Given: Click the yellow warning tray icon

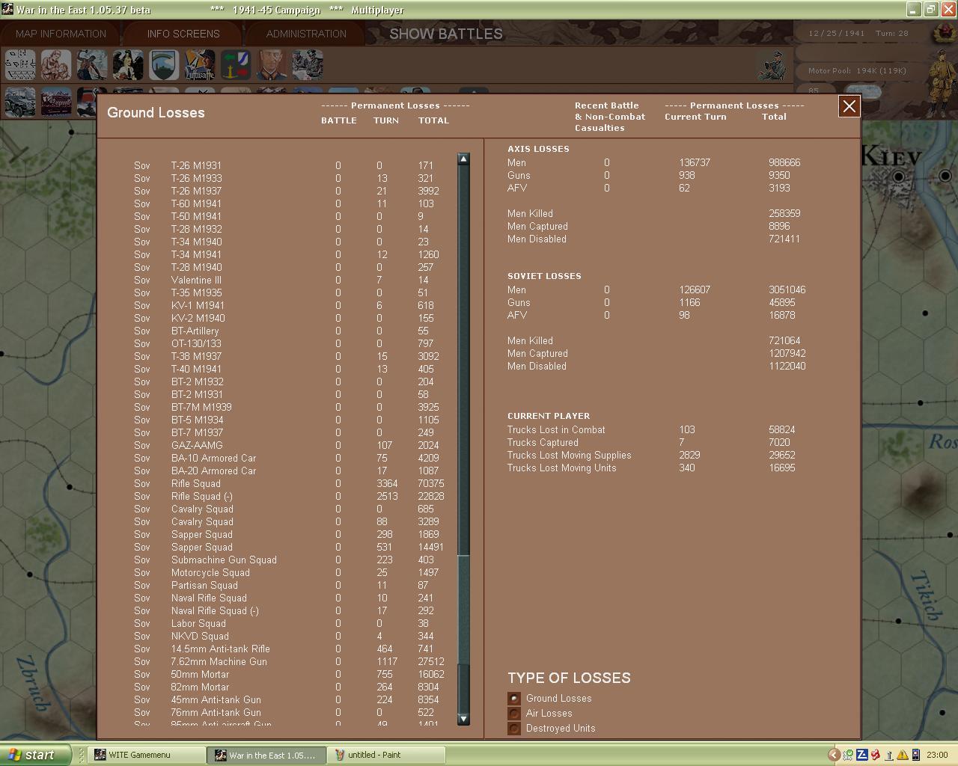Looking at the screenshot, I should click(x=902, y=755).
